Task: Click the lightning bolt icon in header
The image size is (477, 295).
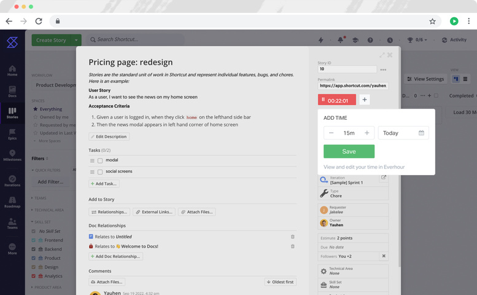Action: tap(320, 40)
